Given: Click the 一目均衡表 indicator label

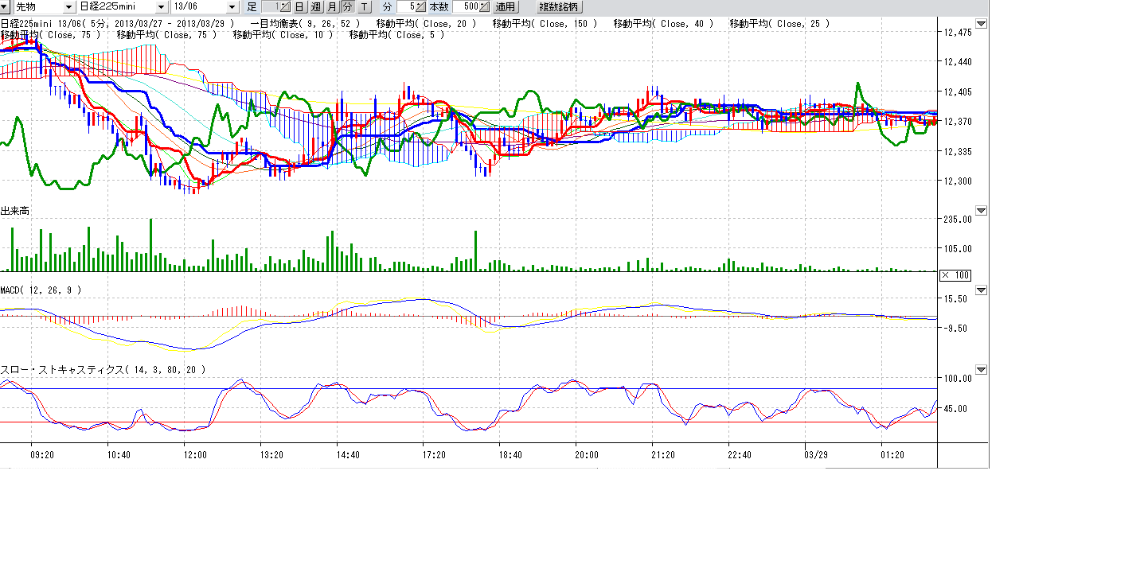Looking at the screenshot, I should tap(274, 24).
